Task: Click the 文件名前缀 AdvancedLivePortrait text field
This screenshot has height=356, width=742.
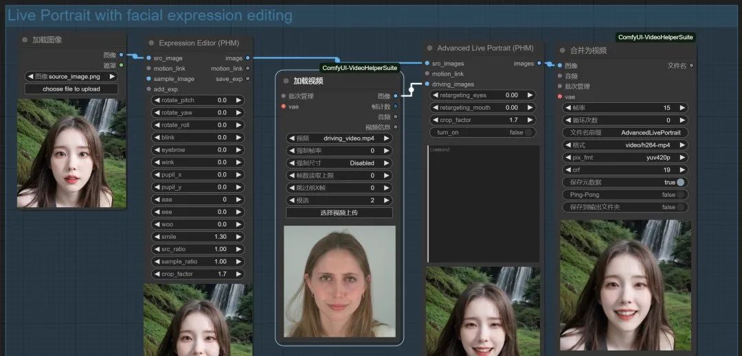Action: tap(625, 132)
